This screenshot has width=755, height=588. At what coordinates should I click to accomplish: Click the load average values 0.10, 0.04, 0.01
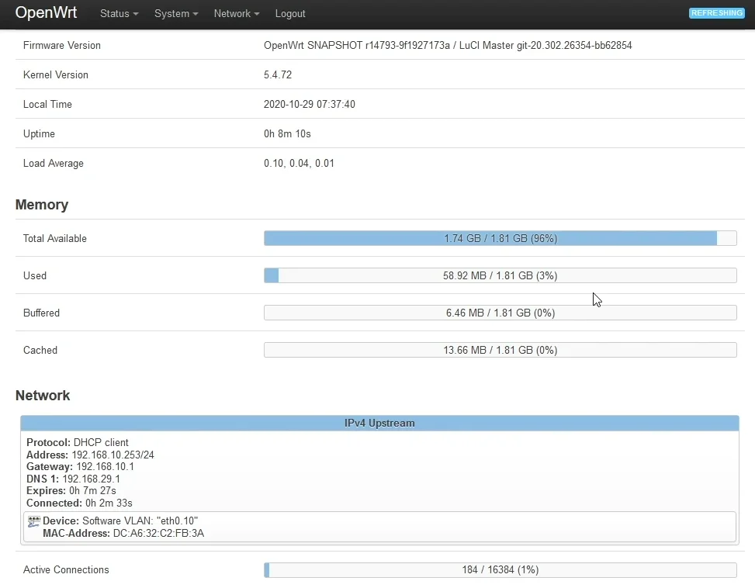point(299,163)
